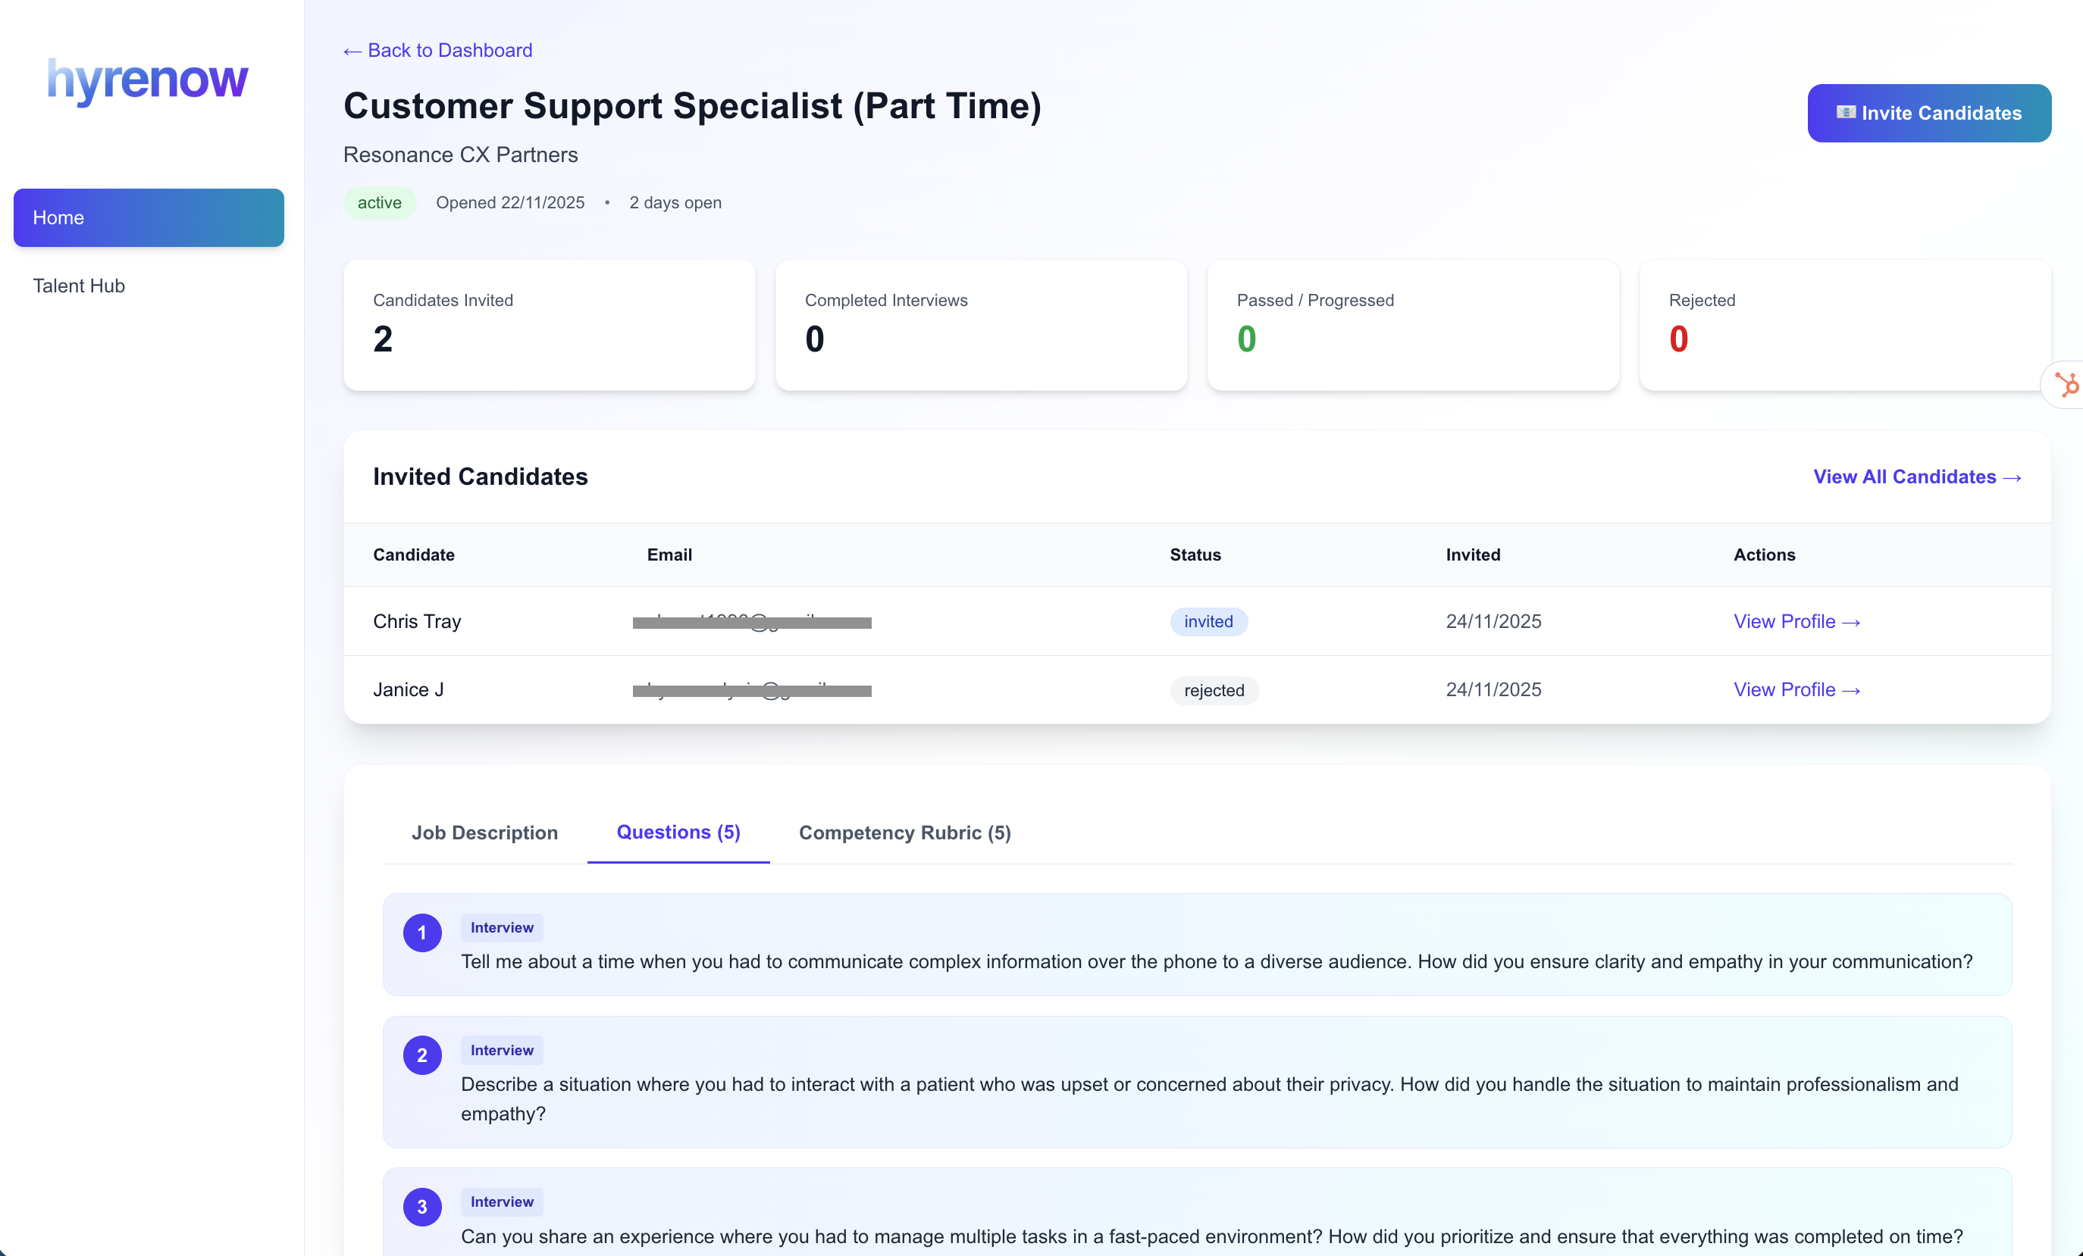Open the HubSpot chat widget icon
2083x1256 pixels.
tap(2066, 385)
